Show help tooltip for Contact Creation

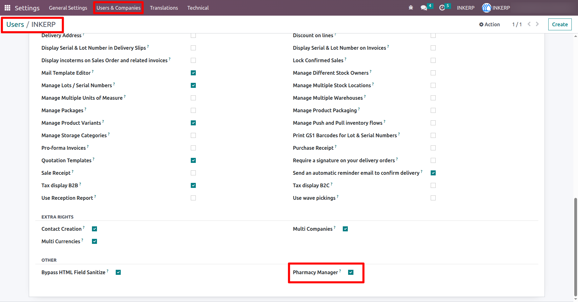click(84, 227)
